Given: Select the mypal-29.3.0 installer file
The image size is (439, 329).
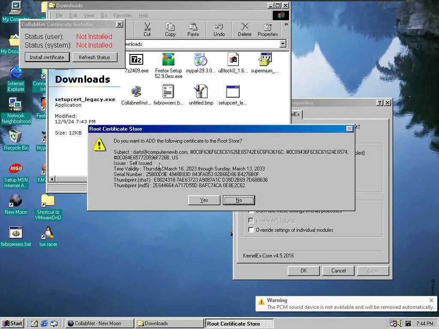Looking at the screenshot, I should pyautogui.click(x=201, y=63).
